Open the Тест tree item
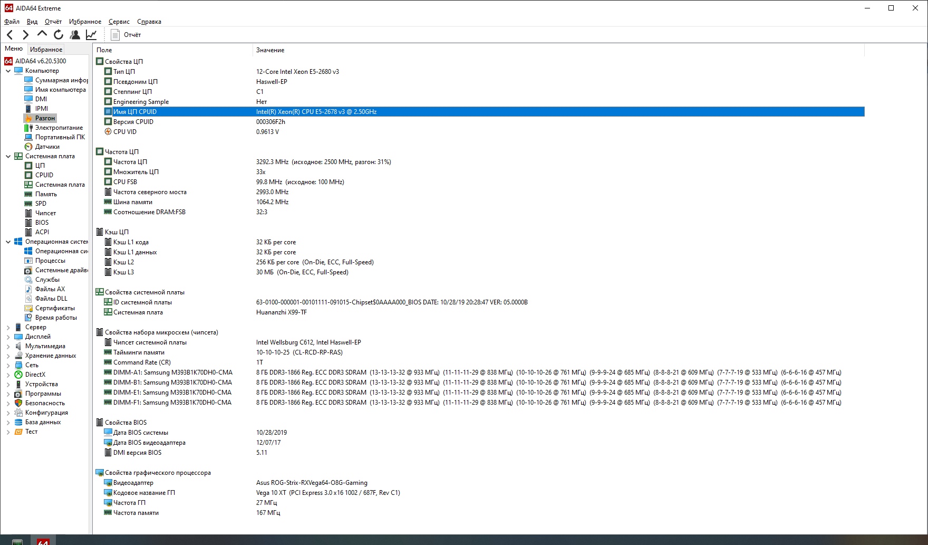This screenshot has width=928, height=545. [26, 432]
